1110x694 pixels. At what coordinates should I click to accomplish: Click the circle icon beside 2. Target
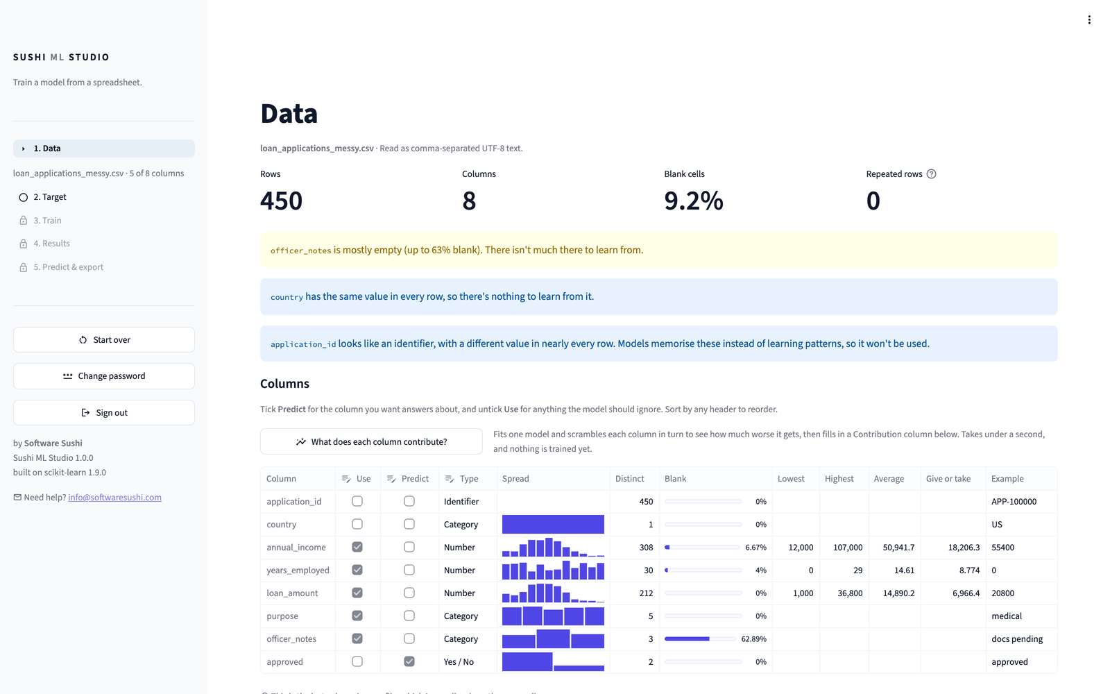[24, 197]
